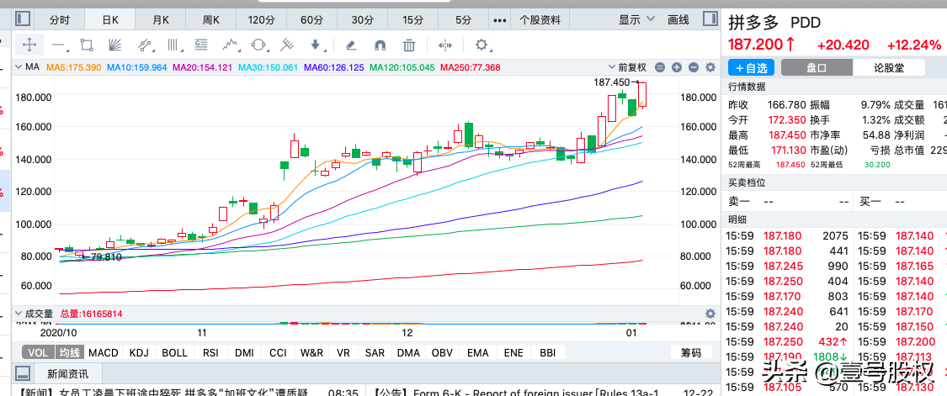Switch sub-chart to BOLL indicator
The width and height of the screenshot is (947, 396).
(x=174, y=352)
